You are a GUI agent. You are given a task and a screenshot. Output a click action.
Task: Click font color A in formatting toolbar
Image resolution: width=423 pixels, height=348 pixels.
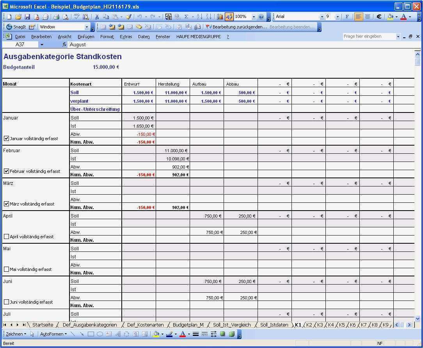pos(403,17)
